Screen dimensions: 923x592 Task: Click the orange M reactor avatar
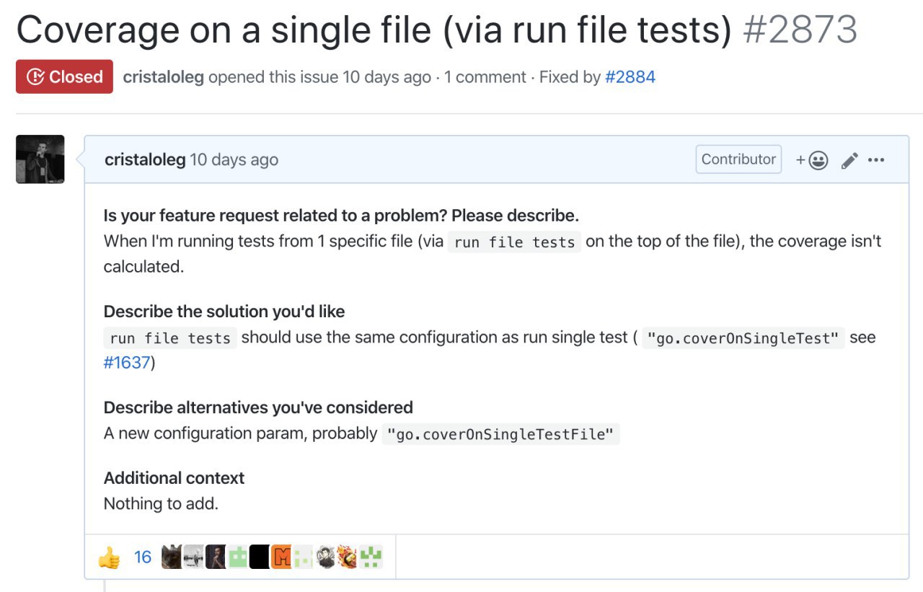pos(281,557)
